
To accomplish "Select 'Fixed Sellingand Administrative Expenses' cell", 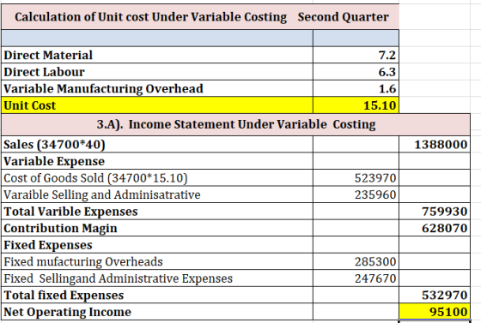I will coord(157,278).
